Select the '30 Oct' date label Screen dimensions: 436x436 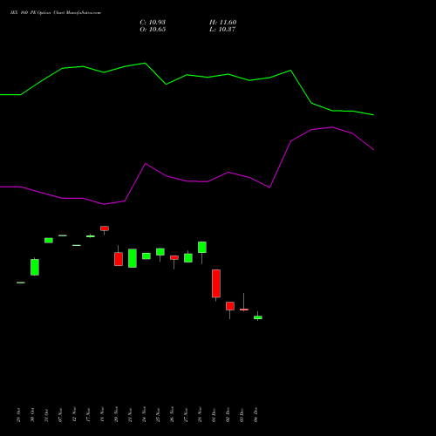click(x=32, y=415)
